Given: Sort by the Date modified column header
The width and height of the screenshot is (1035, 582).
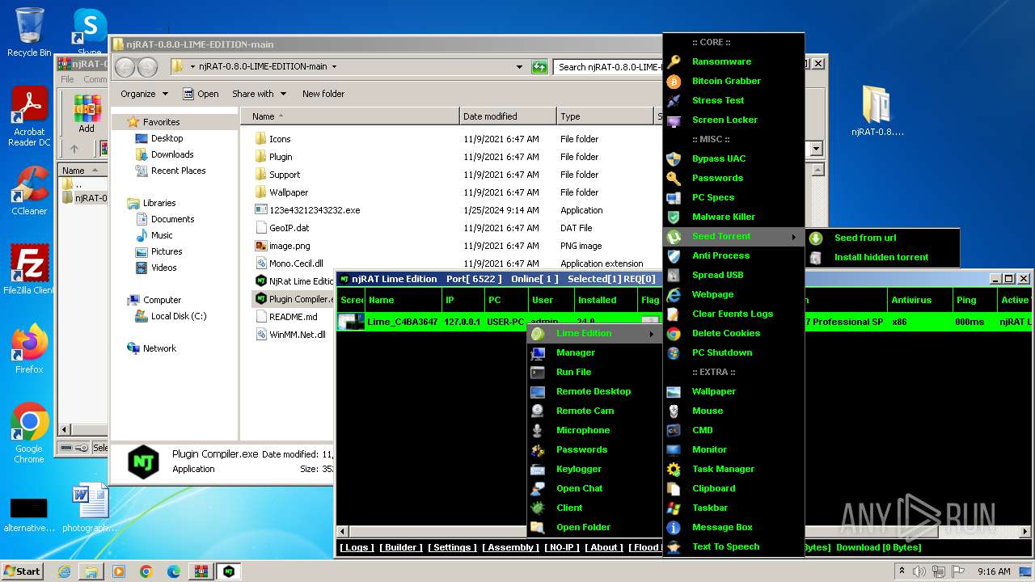Looking at the screenshot, I should click(x=508, y=116).
